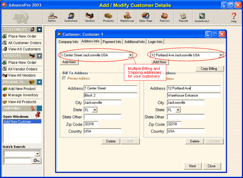Open the Bill To State dropdown

[x=95, y=110]
